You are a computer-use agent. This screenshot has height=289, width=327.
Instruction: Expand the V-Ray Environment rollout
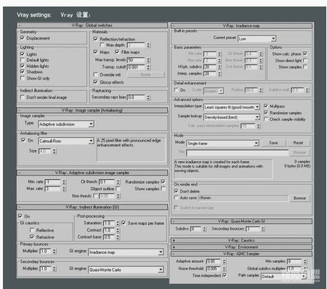[x=242, y=247]
